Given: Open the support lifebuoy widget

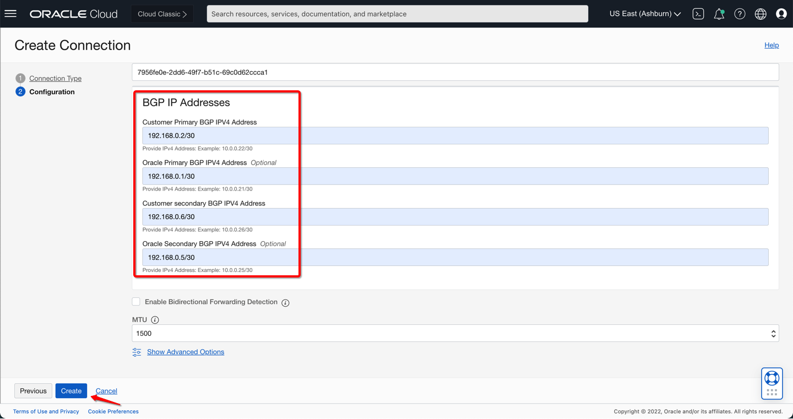Looking at the screenshot, I should pos(772,378).
